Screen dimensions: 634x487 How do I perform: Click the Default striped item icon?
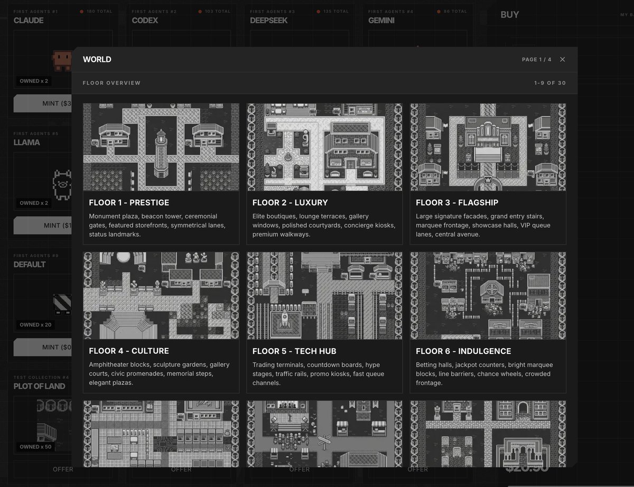(x=62, y=304)
